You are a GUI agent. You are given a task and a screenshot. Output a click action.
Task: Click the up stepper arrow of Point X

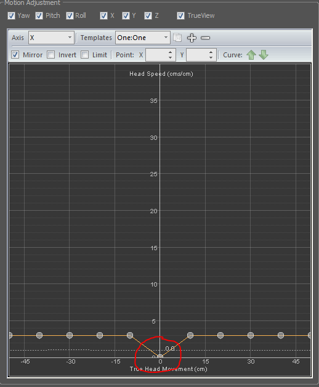click(x=170, y=52)
